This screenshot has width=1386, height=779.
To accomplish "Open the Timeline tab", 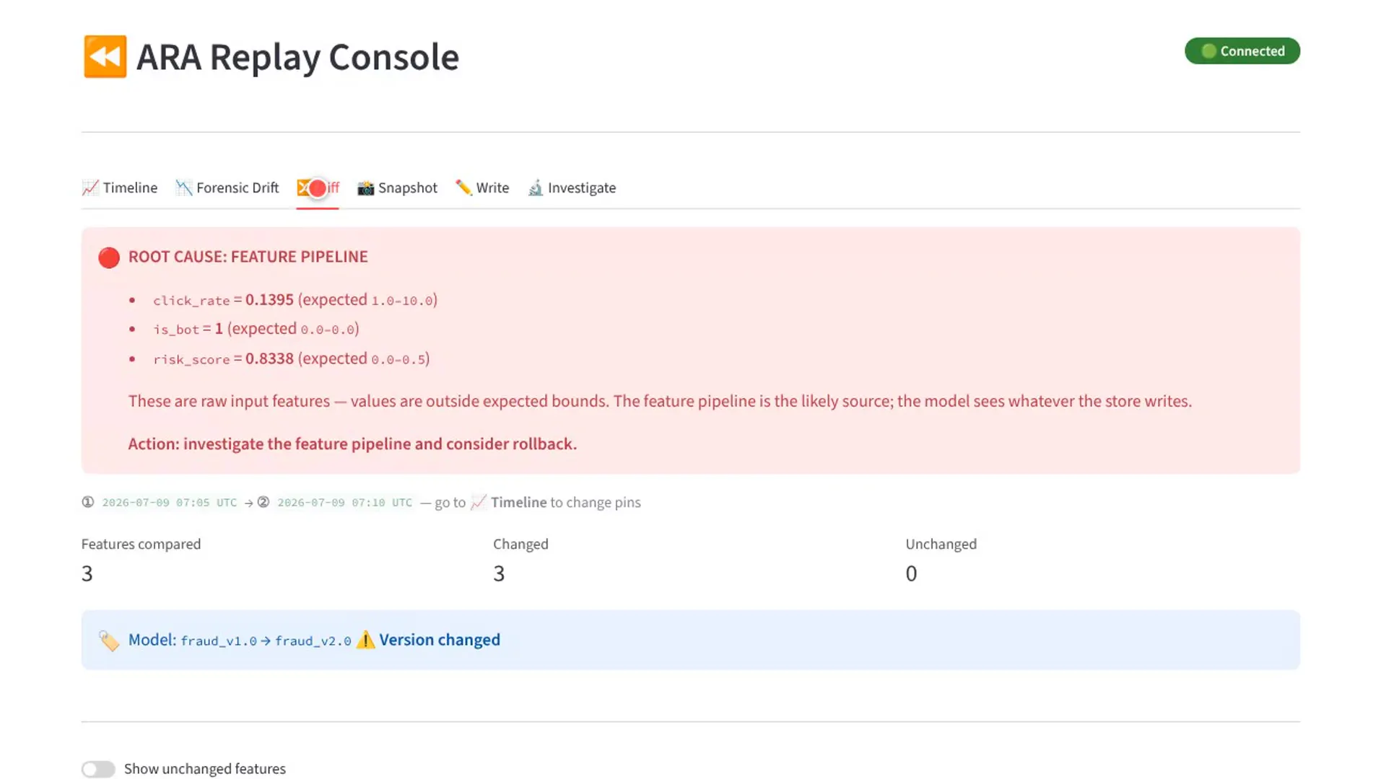I will [x=120, y=188].
